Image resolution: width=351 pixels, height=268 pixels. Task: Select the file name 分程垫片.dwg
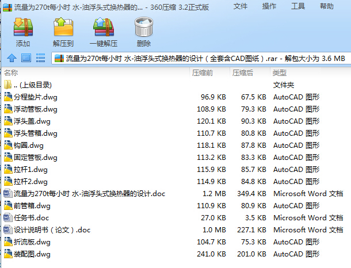click(x=36, y=97)
